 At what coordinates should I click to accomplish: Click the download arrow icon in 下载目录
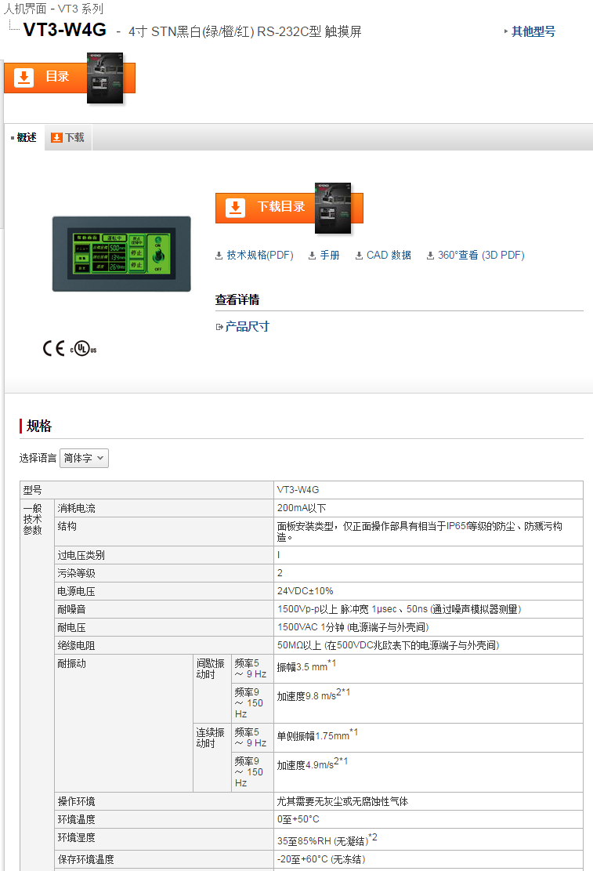pyautogui.click(x=235, y=208)
